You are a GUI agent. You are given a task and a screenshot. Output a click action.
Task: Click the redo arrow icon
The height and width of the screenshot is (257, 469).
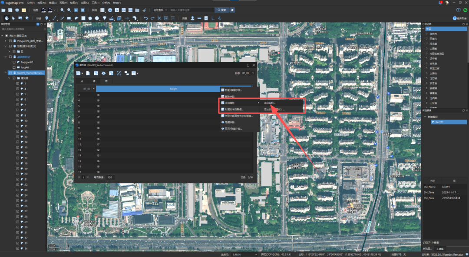(x=152, y=18)
